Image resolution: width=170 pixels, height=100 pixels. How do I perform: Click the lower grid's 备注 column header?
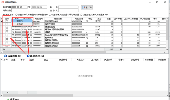46,60
